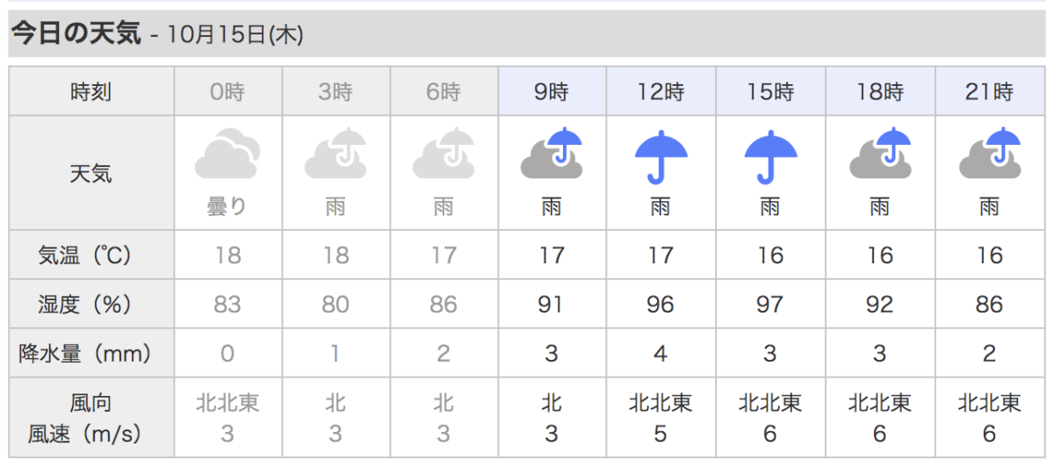Click the gray rain icon at 6時
This screenshot has height=468, width=1054.
(x=444, y=154)
